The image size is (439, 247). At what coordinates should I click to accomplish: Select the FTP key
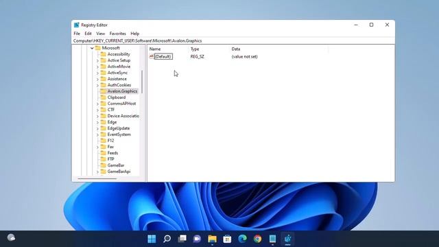110,159
